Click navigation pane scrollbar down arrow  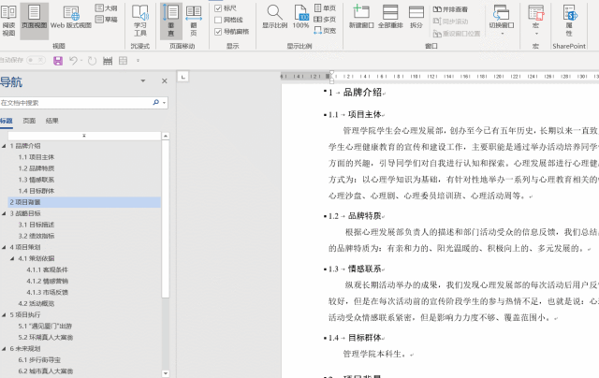coord(166,373)
